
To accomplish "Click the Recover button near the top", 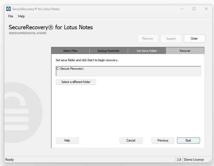I will click(x=148, y=38).
